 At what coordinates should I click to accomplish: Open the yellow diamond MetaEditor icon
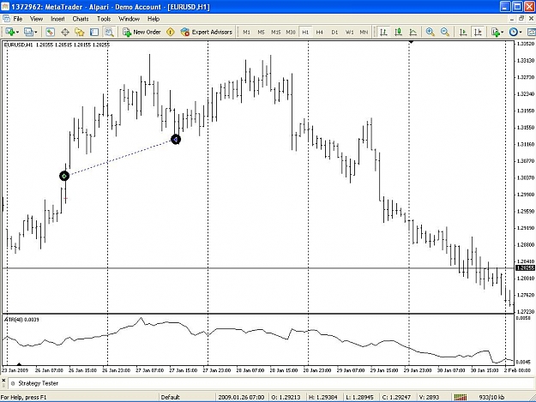pos(171,32)
